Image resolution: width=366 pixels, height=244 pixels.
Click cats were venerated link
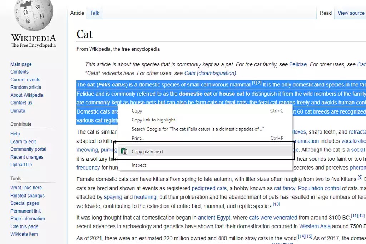273,218
